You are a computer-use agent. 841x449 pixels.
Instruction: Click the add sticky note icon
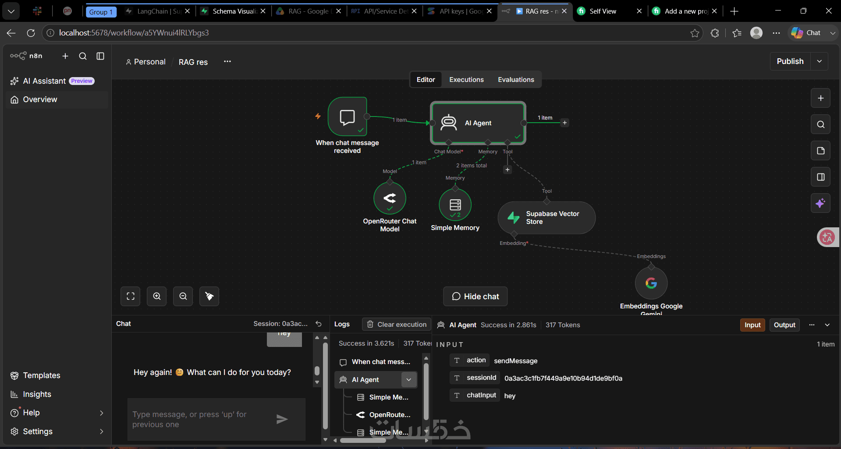pos(821,151)
